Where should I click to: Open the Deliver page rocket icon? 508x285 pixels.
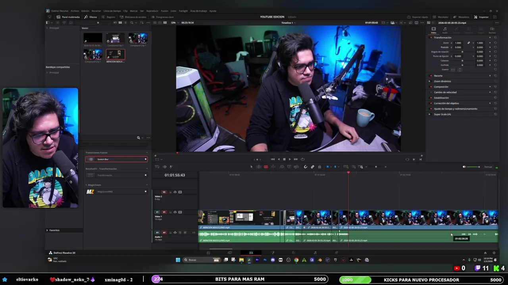(x=337, y=253)
